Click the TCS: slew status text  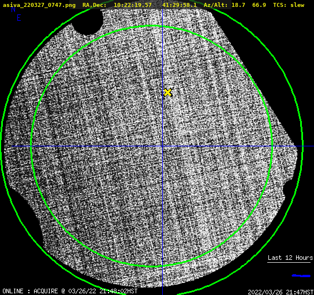coord(289,5)
